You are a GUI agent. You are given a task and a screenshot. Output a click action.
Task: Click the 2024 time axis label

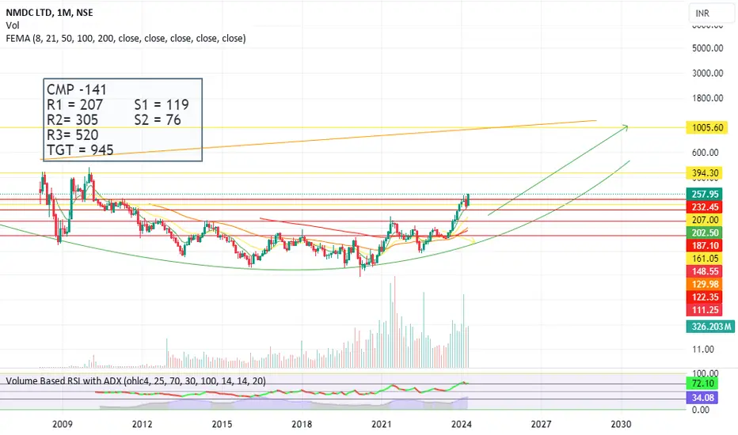point(461,424)
